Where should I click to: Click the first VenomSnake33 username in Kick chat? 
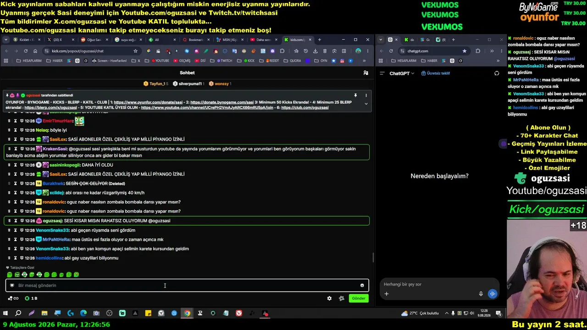(x=52, y=230)
